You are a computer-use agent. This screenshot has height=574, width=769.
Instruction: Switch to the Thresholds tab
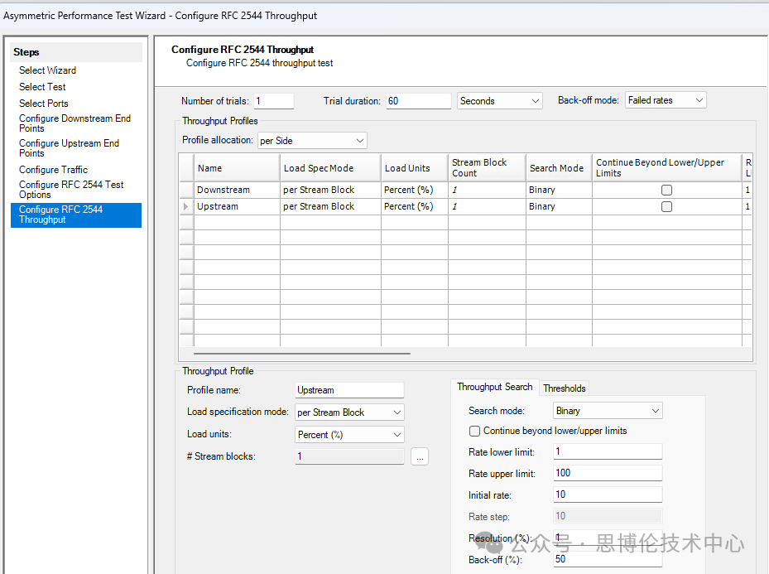(564, 388)
